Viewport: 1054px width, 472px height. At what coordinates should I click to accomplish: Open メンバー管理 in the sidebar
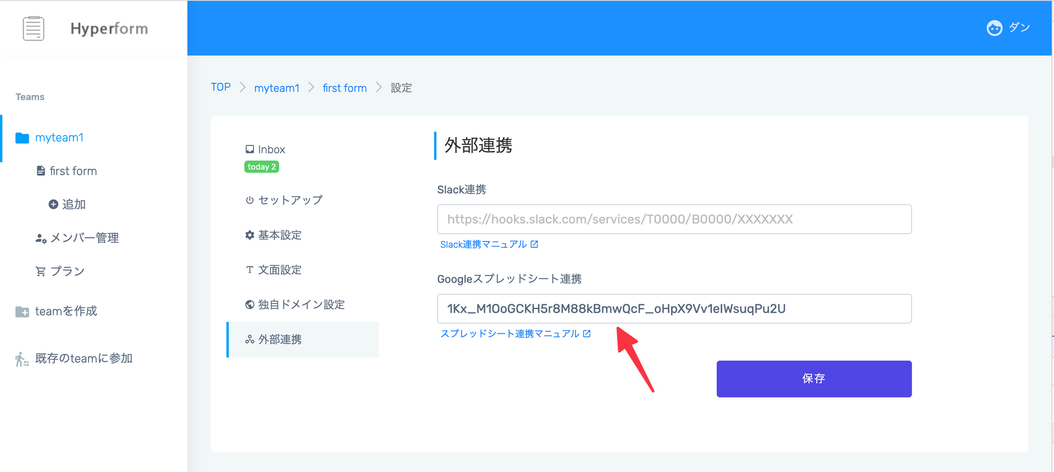pyautogui.click(x=84, y=238)
